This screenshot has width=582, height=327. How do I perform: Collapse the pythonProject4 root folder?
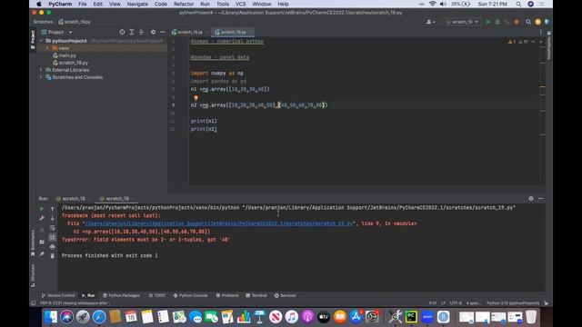pos(41,41)
